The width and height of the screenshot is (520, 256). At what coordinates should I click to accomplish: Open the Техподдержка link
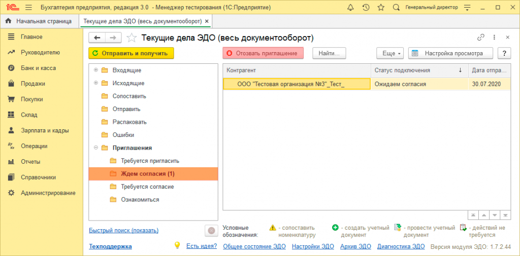pos(110,246)
